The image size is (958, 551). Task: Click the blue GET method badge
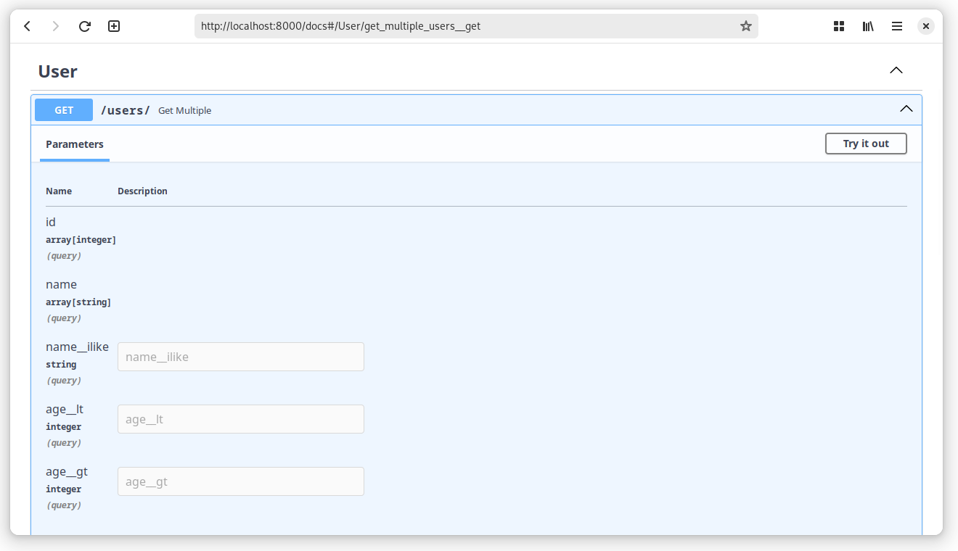coord(63,109)
